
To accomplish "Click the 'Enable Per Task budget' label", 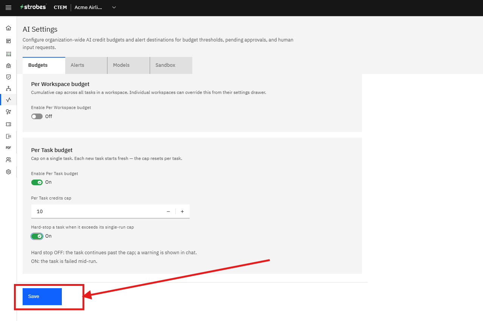I will coord(55,174).
